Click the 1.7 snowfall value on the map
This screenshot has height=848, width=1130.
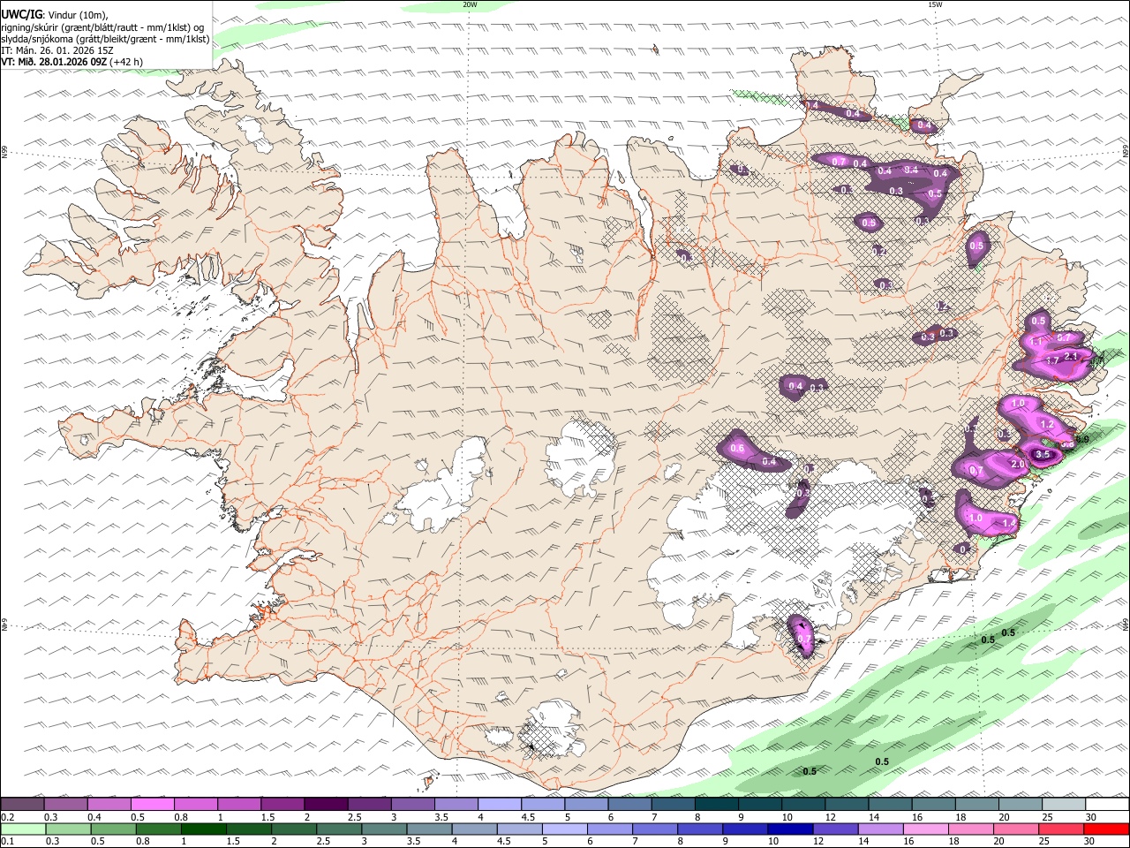tap(1052, 360)
